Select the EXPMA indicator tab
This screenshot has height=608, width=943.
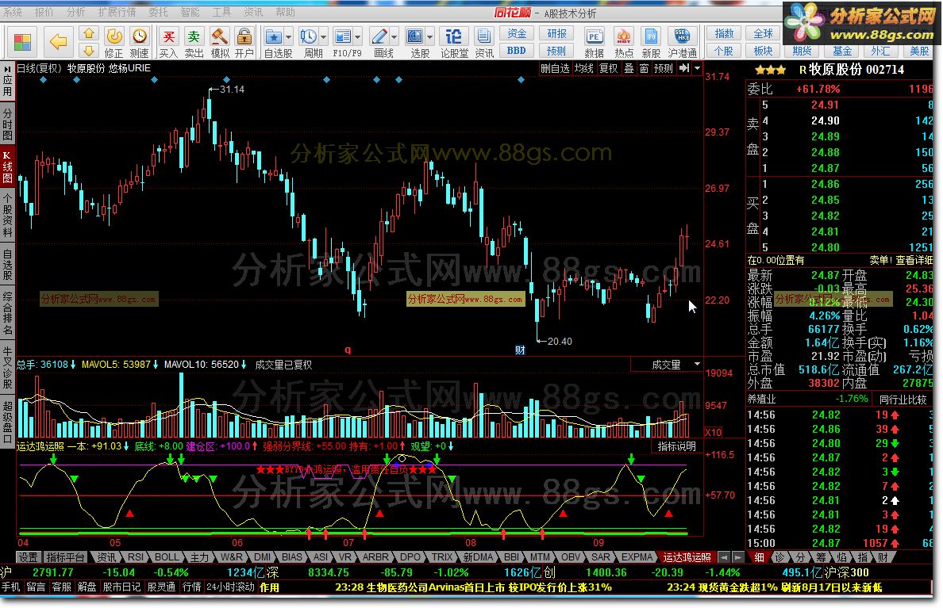point(637,557)
